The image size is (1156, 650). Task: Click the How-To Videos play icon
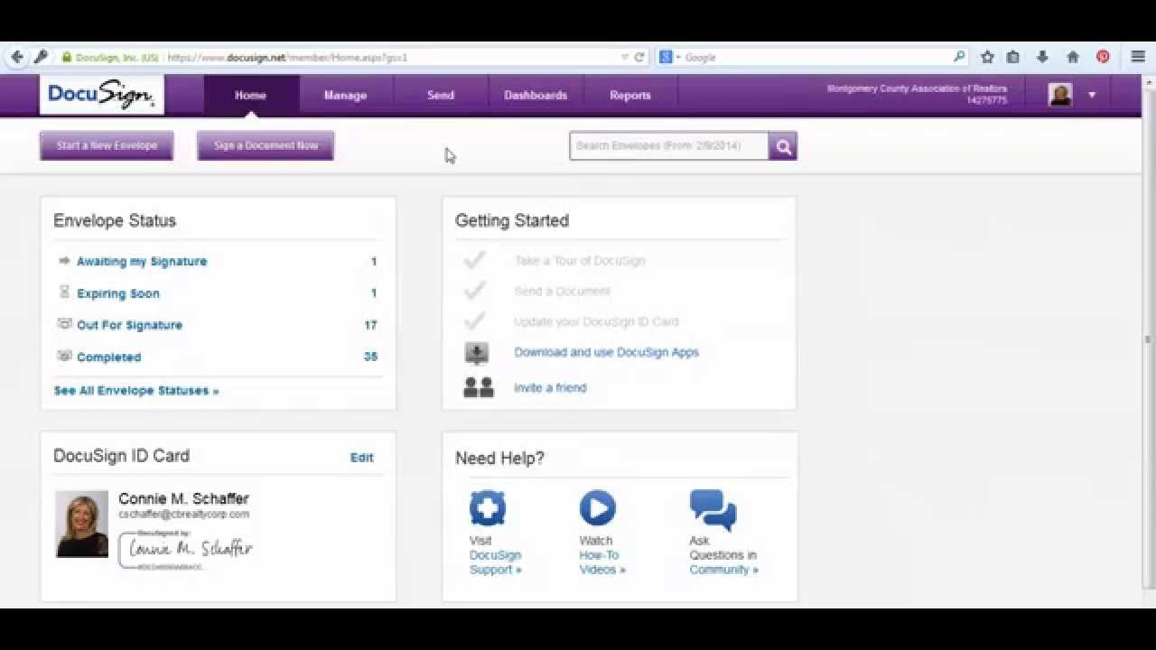coord(597,508)
